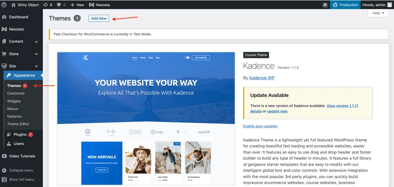394x187 pixels.
Task: Click the update now link
Action: click(x=277, y=111)
